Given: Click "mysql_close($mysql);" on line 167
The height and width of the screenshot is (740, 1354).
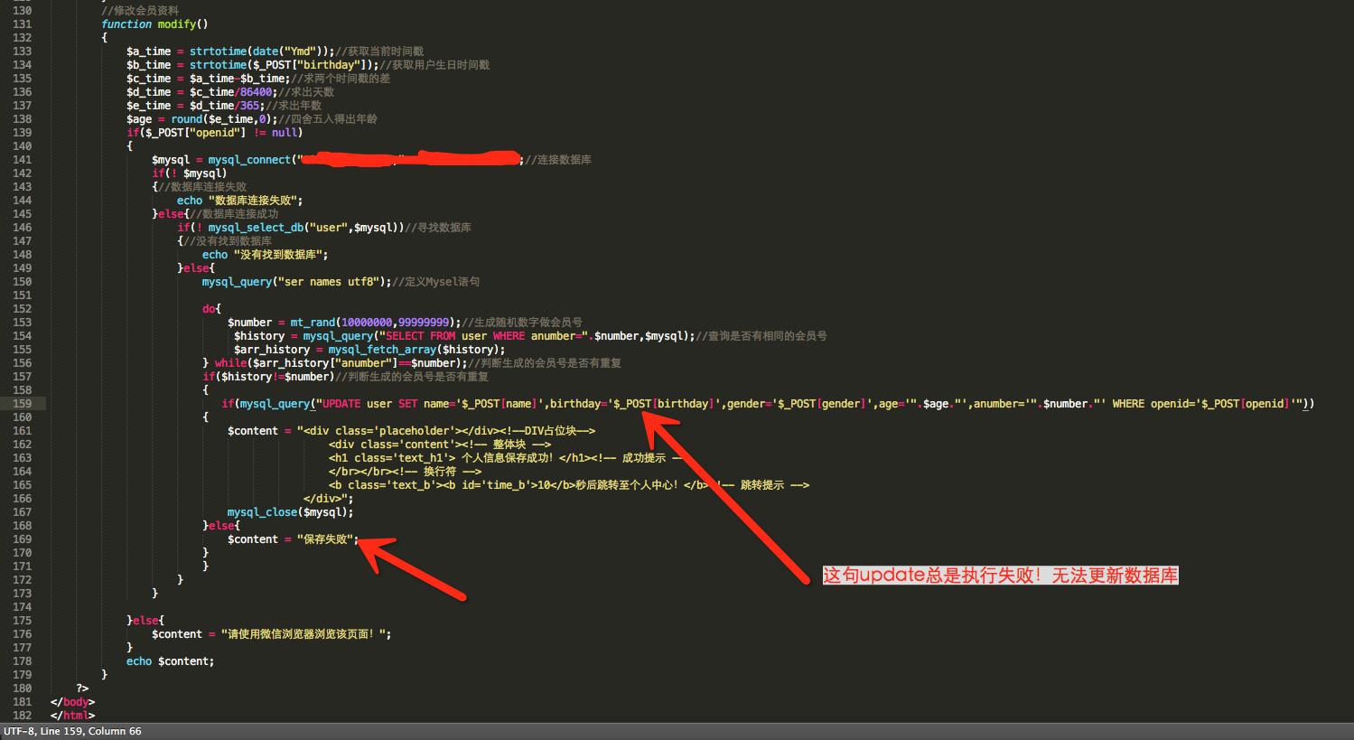Looking at the screenshot, I should (291, 512).
